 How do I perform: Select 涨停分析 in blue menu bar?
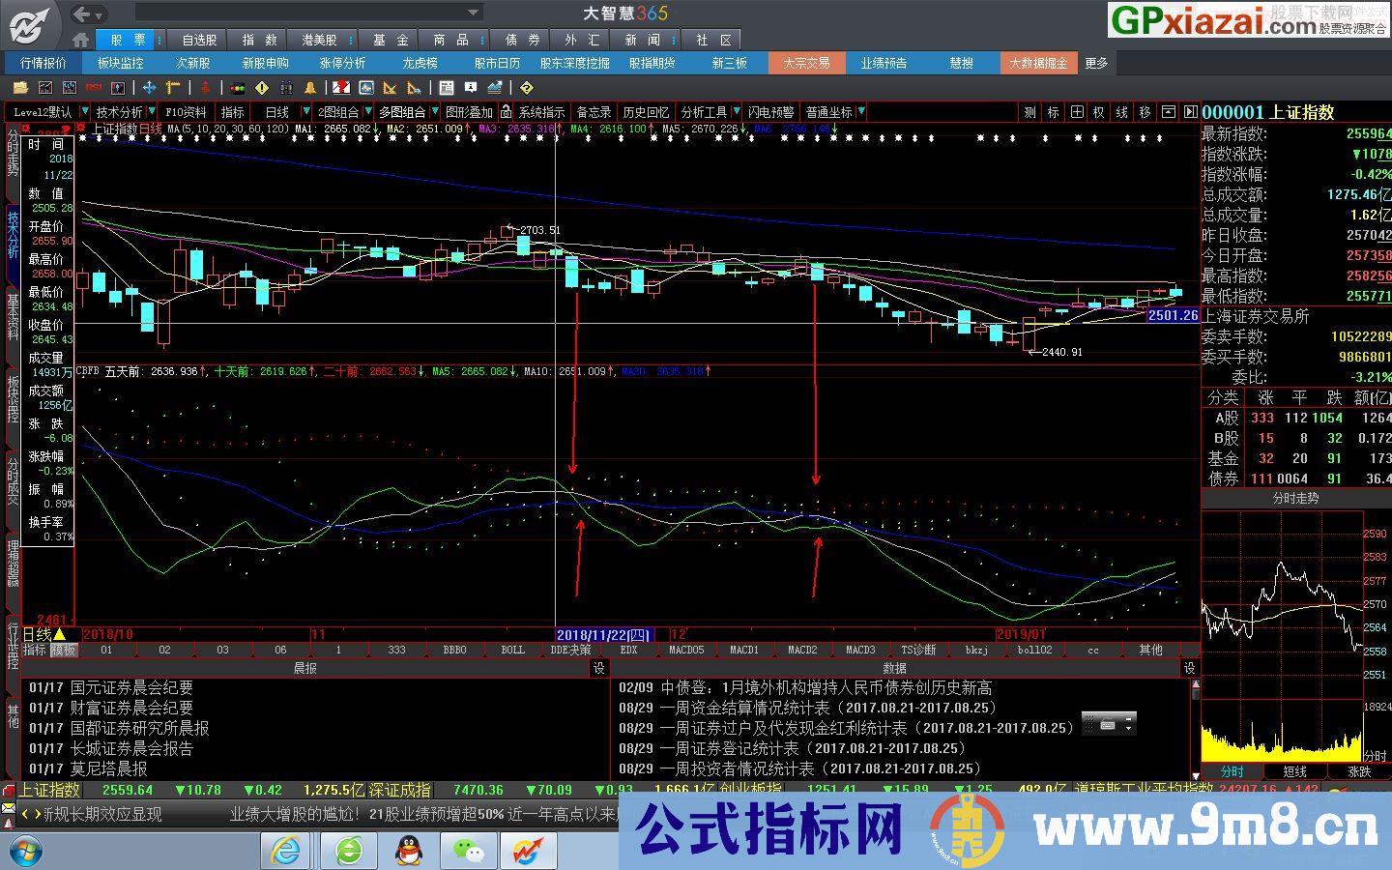pyautogui.click(x=342, y=63)
